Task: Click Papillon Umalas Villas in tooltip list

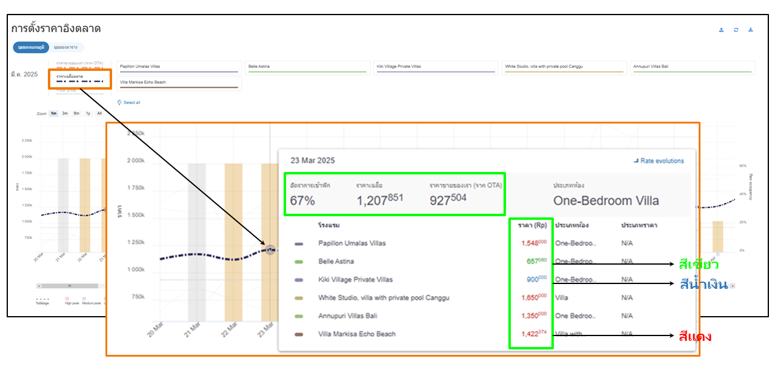Action: click(352, 243)
